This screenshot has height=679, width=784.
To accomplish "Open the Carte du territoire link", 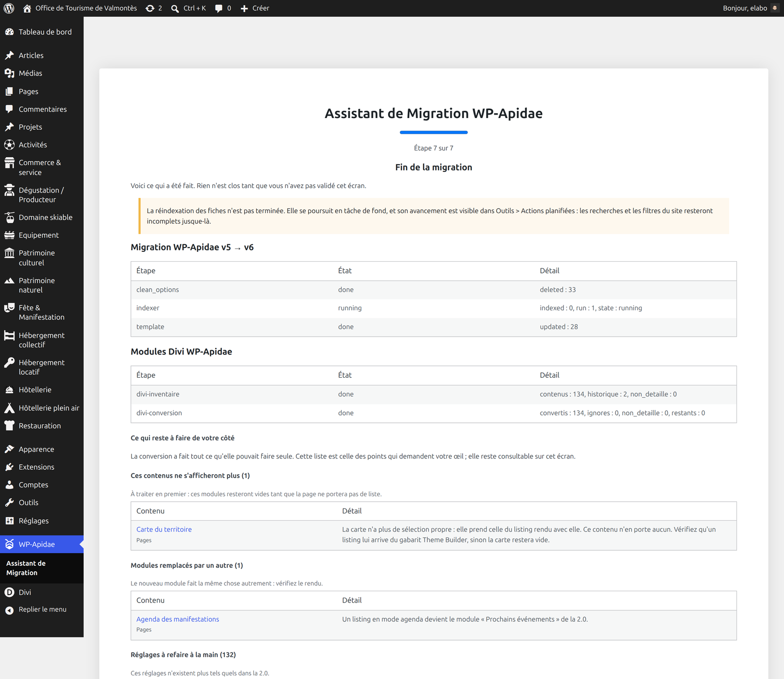I will [x=164, y=530].
